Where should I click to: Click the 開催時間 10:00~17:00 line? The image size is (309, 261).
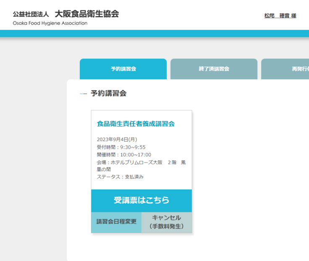(x=124, y=155)
